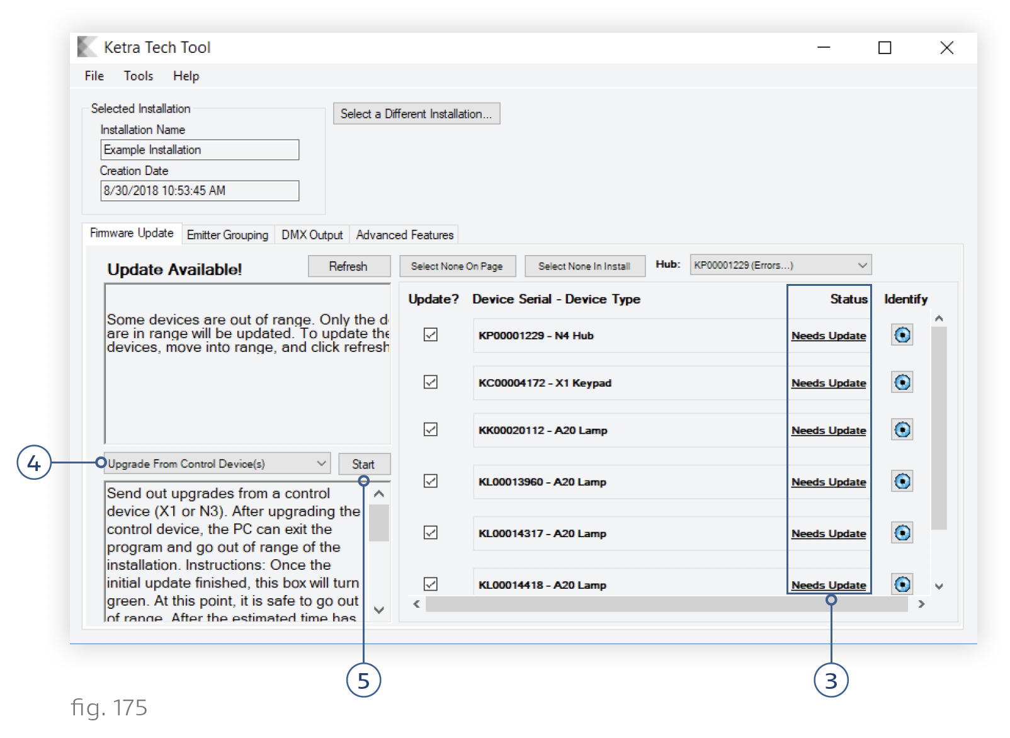Click Select None On Page button
This screenshot has height=738, width=1010.
pos(457,266)
